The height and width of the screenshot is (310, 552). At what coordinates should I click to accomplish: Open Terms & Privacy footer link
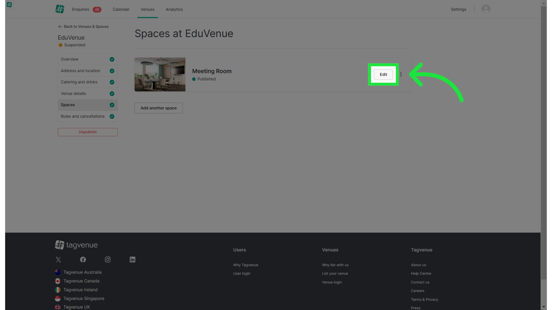pos(424,300)
